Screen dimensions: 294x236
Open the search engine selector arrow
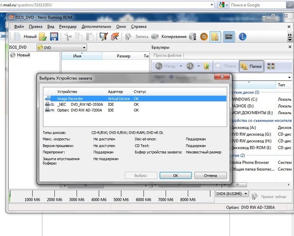(227, 5)
